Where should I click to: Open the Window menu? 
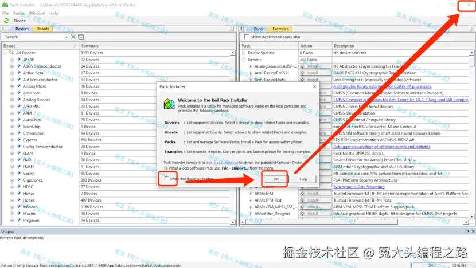[x=37, y=13]
